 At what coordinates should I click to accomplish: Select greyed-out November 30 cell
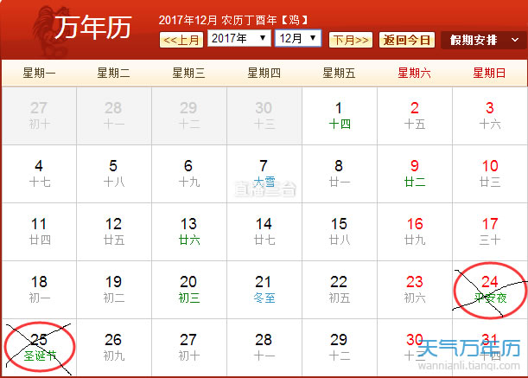click(264, 115)
